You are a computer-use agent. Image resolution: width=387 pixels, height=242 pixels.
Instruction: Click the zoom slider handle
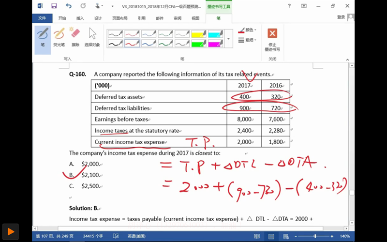[x=315, y=236]
